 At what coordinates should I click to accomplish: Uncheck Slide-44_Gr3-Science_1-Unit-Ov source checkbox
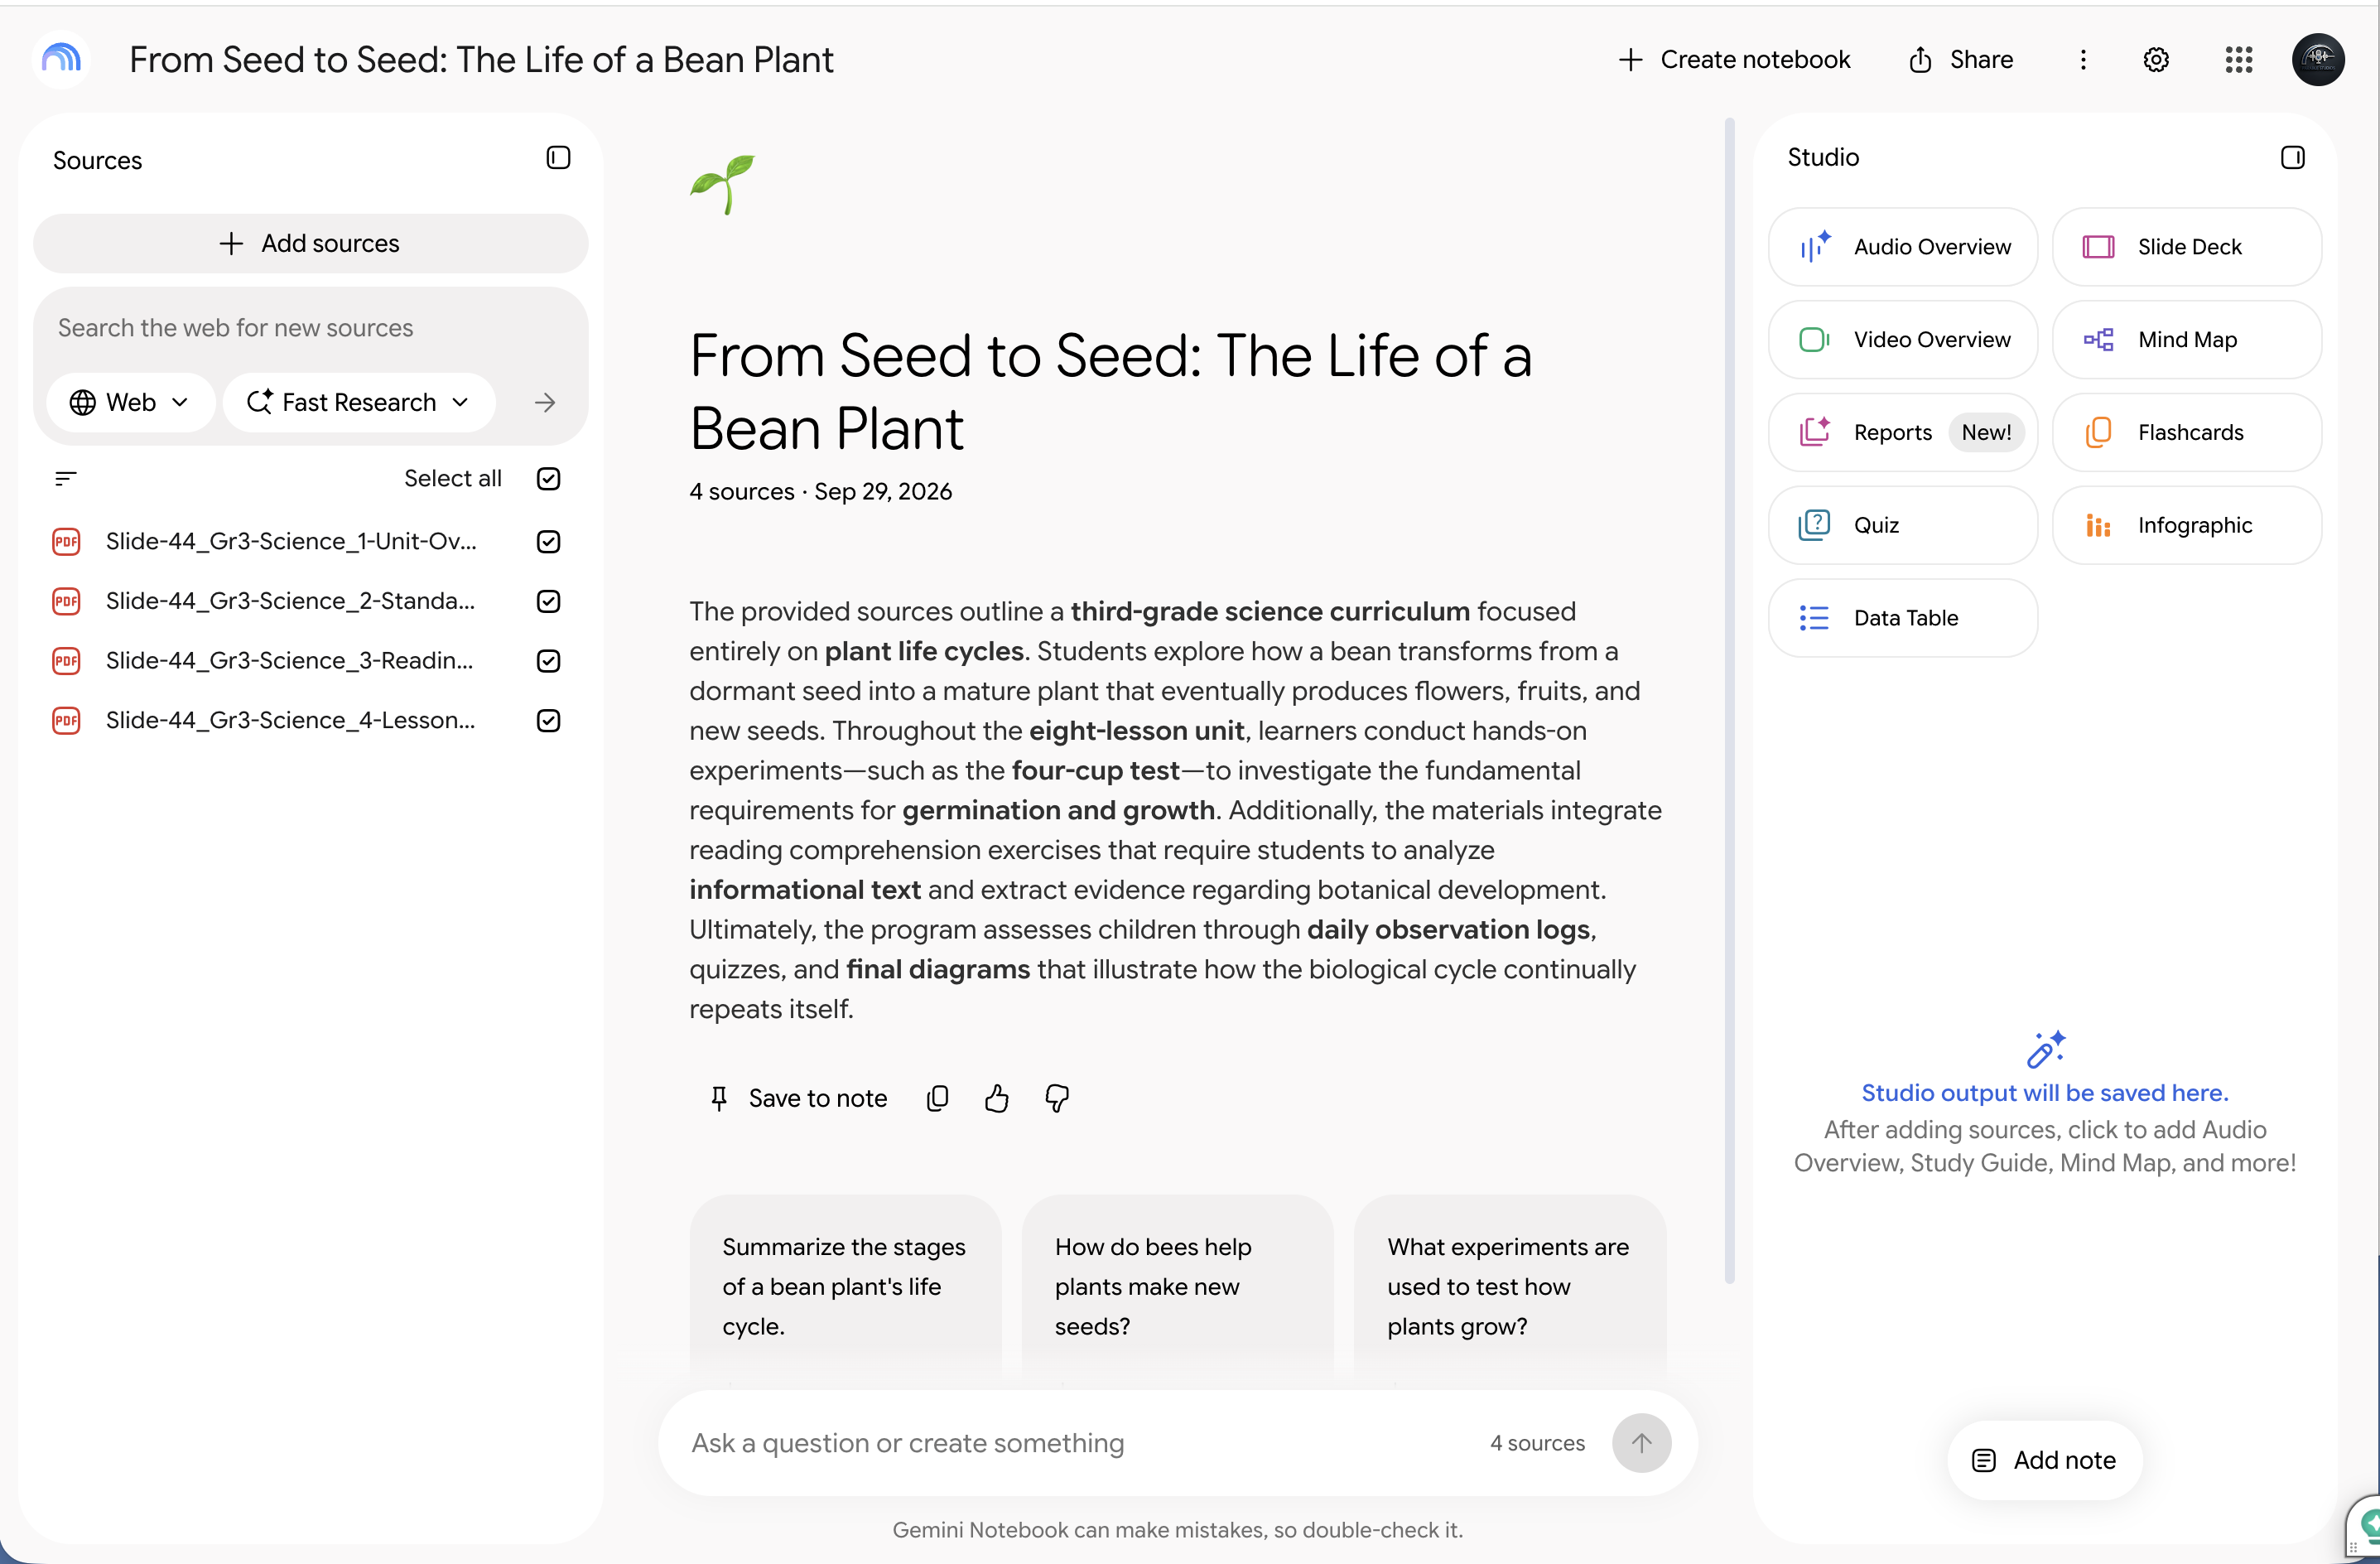point(548,541)
